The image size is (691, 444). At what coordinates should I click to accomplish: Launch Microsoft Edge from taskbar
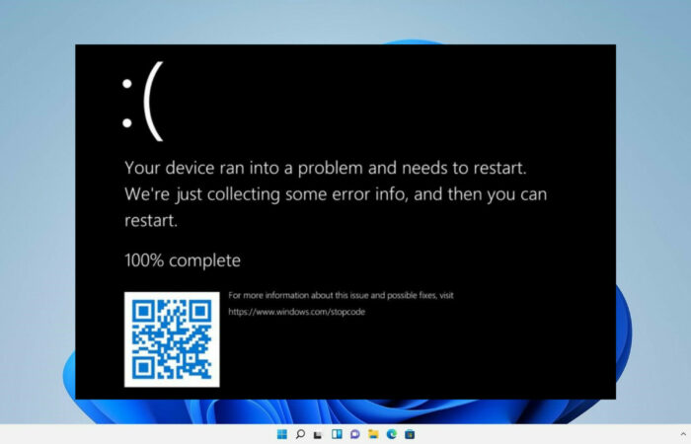pyautogui.click(x=391, y=434)
